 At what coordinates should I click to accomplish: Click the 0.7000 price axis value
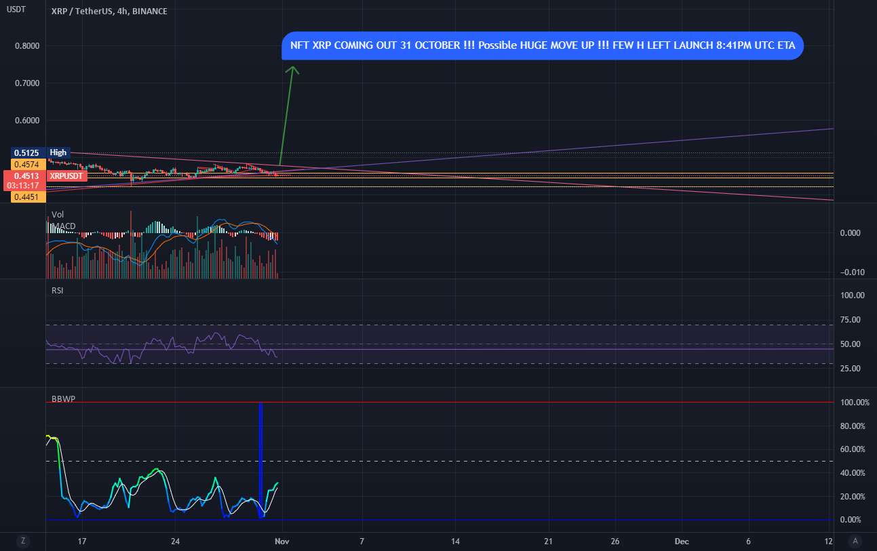26,83
